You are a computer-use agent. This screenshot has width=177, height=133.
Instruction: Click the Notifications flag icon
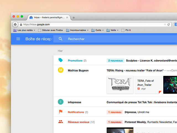pos(61,112)
